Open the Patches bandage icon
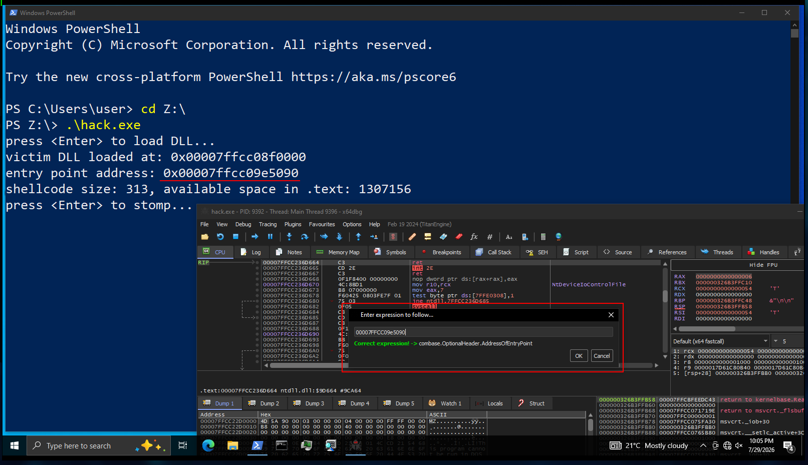This screenshot has width=808, height=465. pyautogui.click(x=412, y=237)
